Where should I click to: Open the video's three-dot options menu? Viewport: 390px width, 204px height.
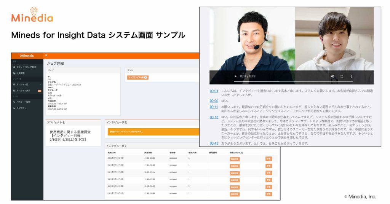[351, 76]
